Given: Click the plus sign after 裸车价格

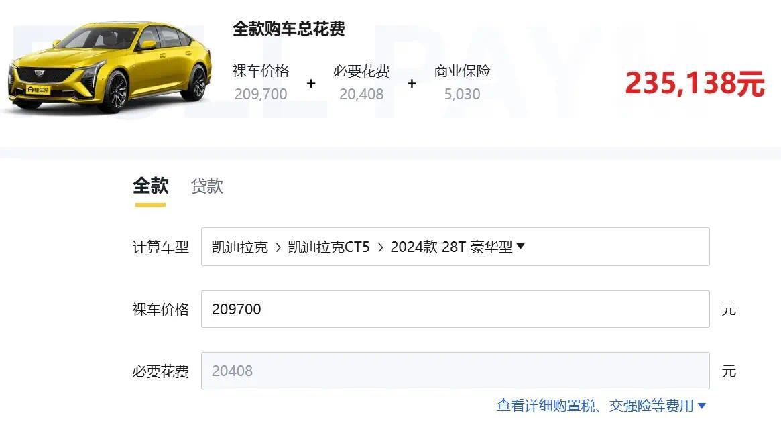Looking at the screenshot, I should 311,84.
